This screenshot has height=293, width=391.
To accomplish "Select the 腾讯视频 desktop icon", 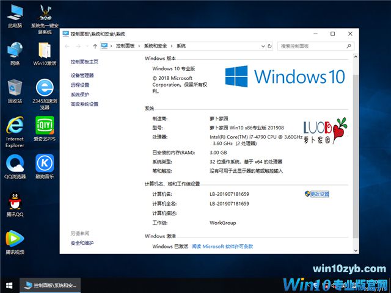I will (x=15, y=242).
